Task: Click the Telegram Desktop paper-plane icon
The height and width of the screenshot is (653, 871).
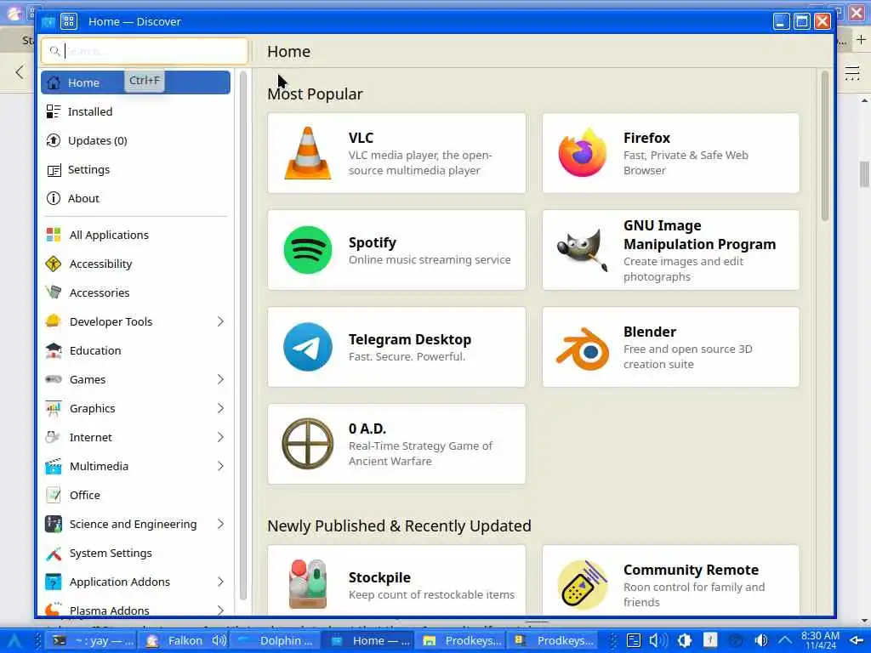Action: 308,347
